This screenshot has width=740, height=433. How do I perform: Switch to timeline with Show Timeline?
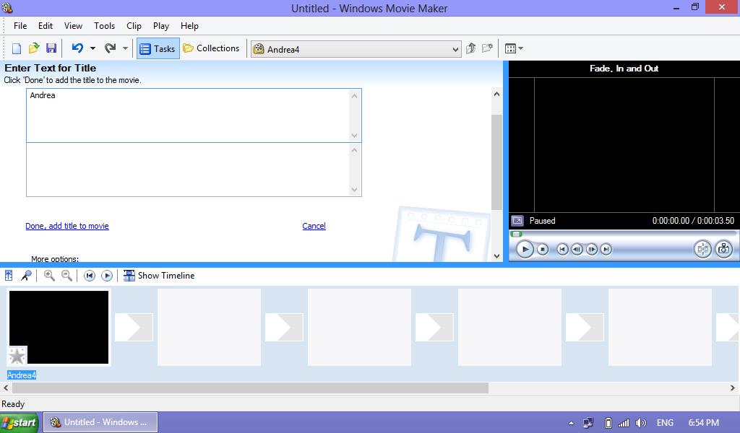point(159,276)
